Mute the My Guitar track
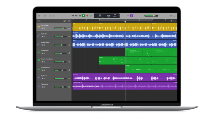The width and height of the screenshot is (211, 121). [42, 37]
